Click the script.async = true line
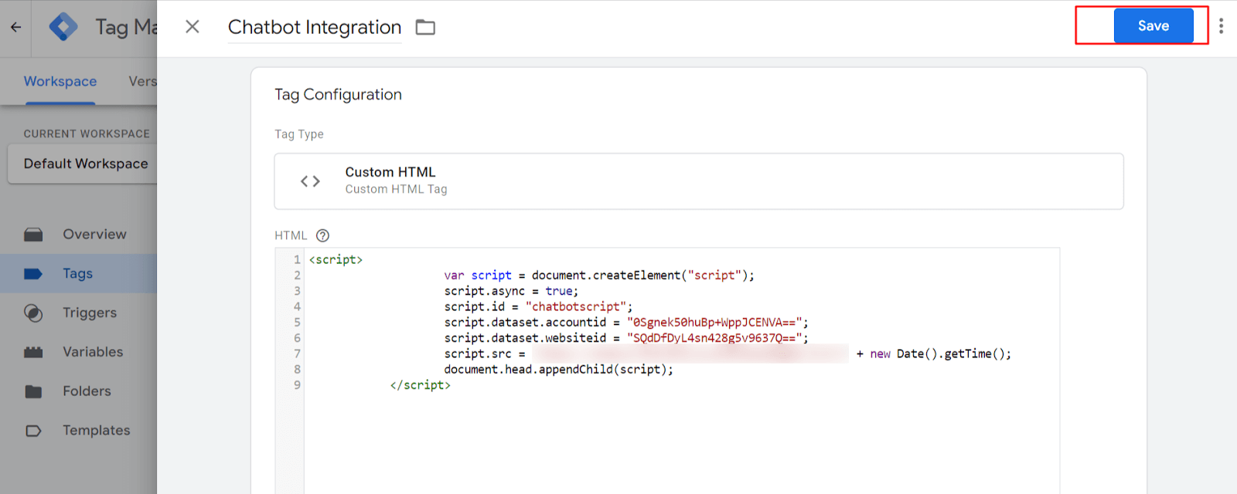The width and height of the screenshot is (1237, 494). point(511,291)
